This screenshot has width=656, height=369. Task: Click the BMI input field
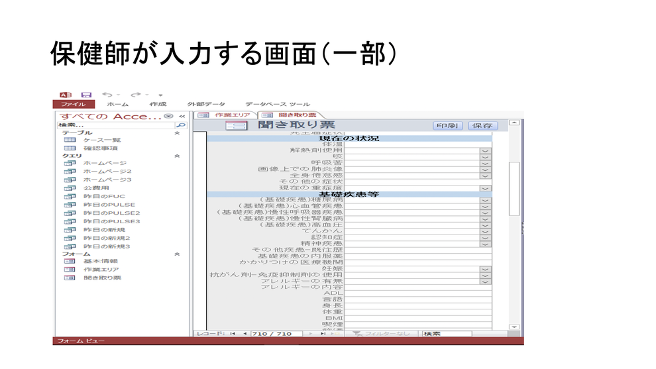(x=418, y=319)
